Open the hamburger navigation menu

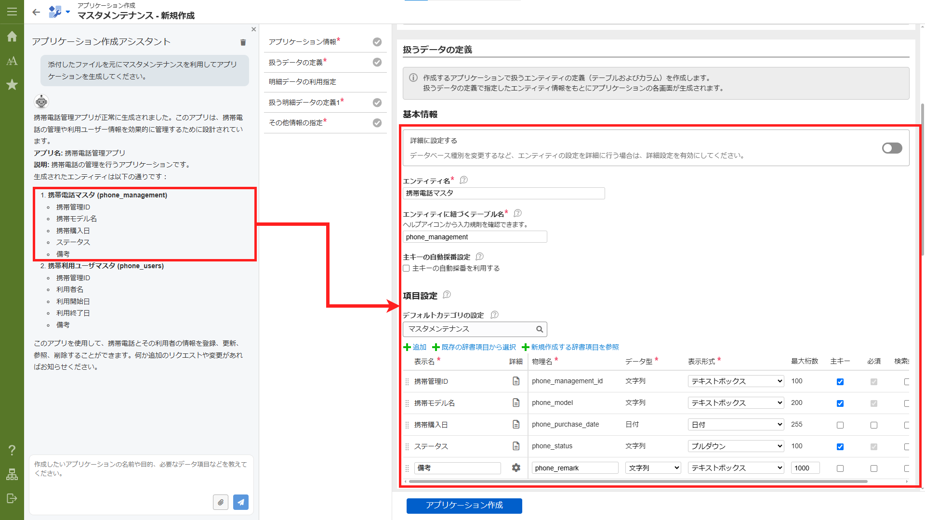tap(12, 12)
